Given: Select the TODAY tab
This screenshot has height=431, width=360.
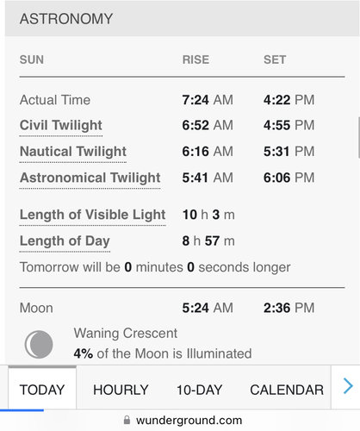Looking at the screenshot, I should (42, 388).
